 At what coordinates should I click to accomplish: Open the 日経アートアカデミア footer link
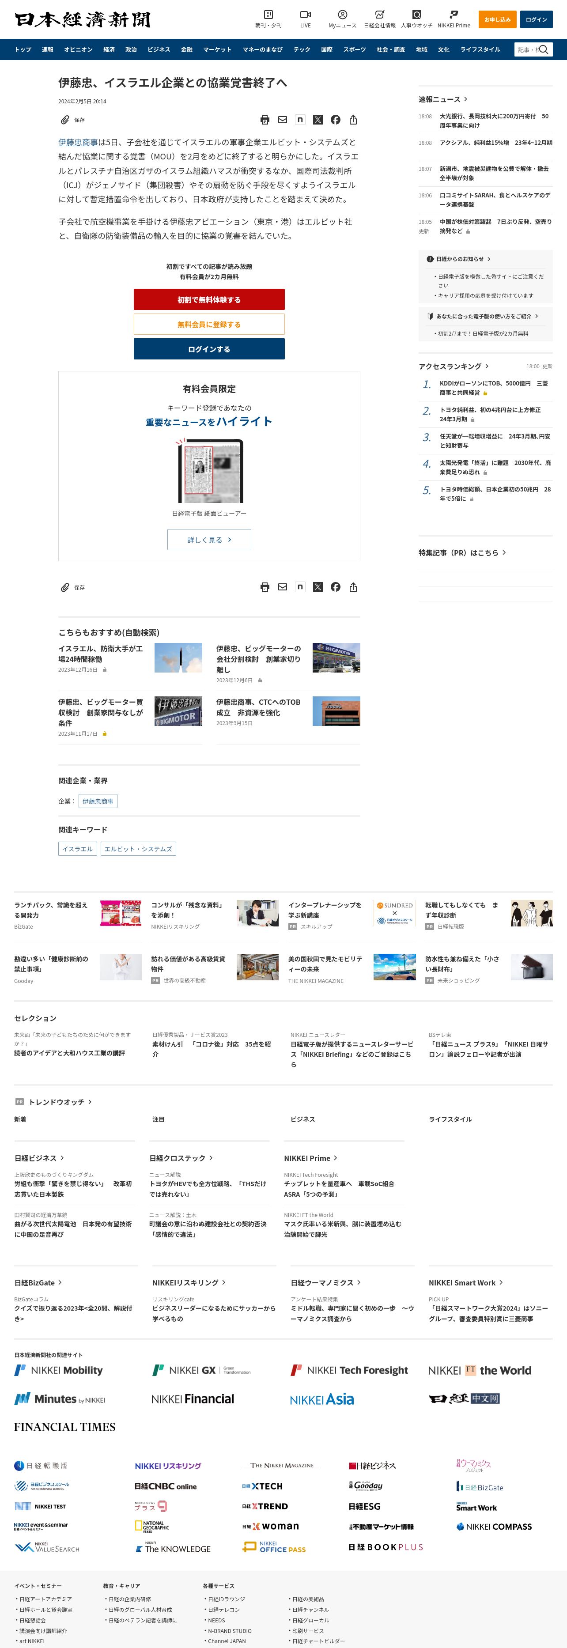(x=45, y=1599)
